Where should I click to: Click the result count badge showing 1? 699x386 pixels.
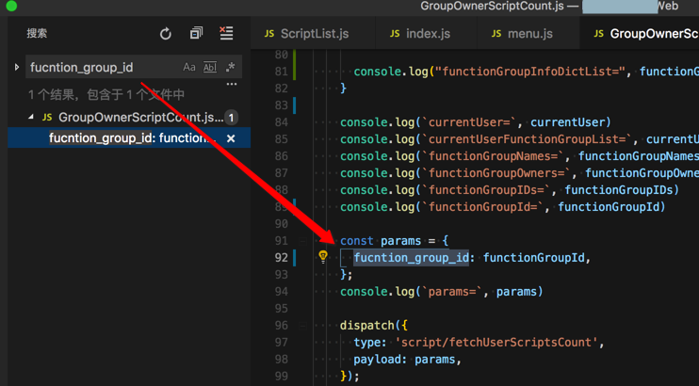click(x=231, y=118)
